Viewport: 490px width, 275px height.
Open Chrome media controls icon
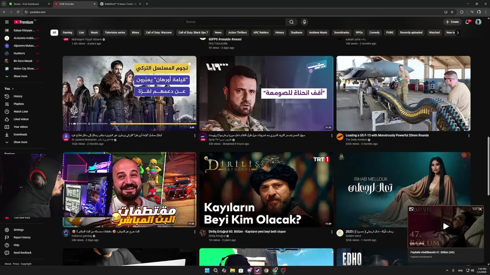472,12
